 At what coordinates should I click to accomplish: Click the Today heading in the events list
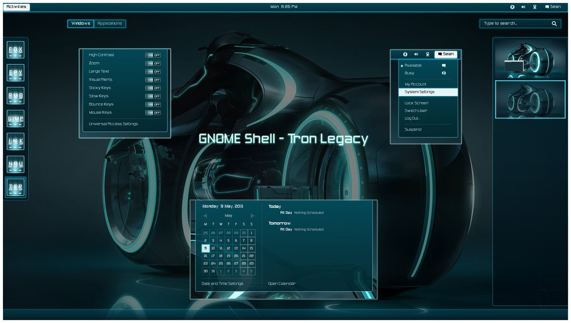[275, 206]
